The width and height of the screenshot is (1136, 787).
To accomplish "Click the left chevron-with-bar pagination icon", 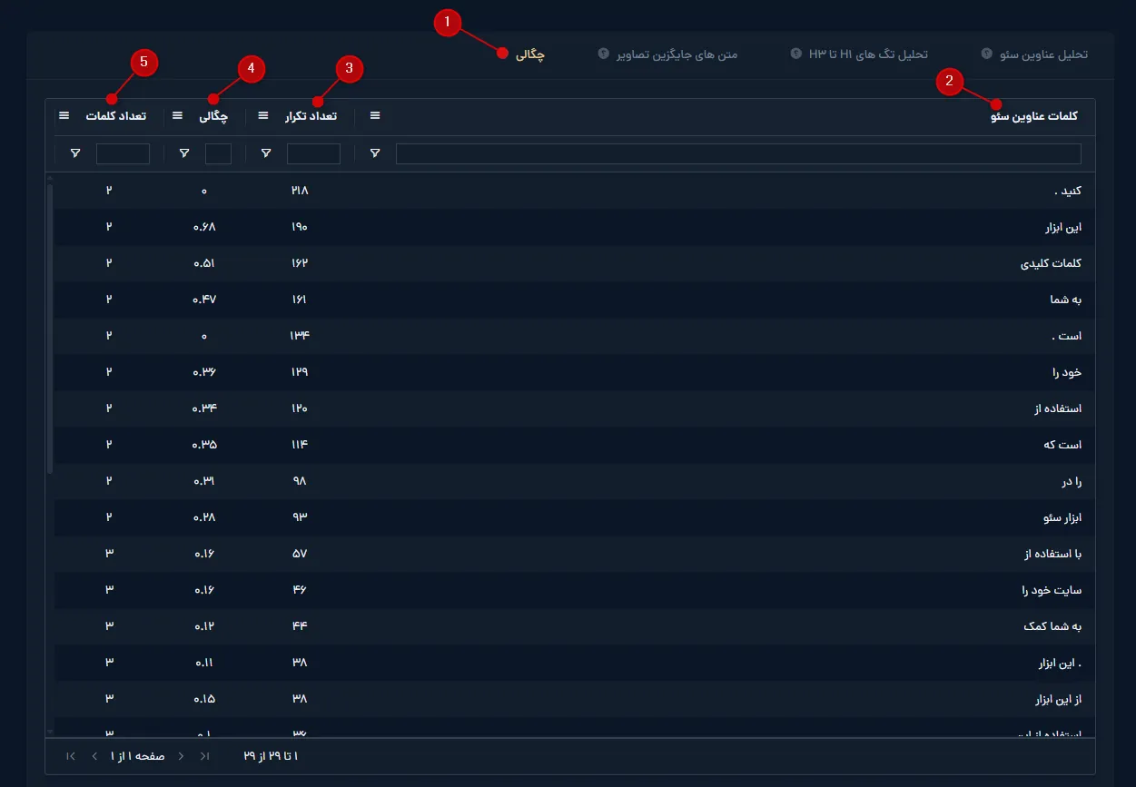I will tap(71, 756).
